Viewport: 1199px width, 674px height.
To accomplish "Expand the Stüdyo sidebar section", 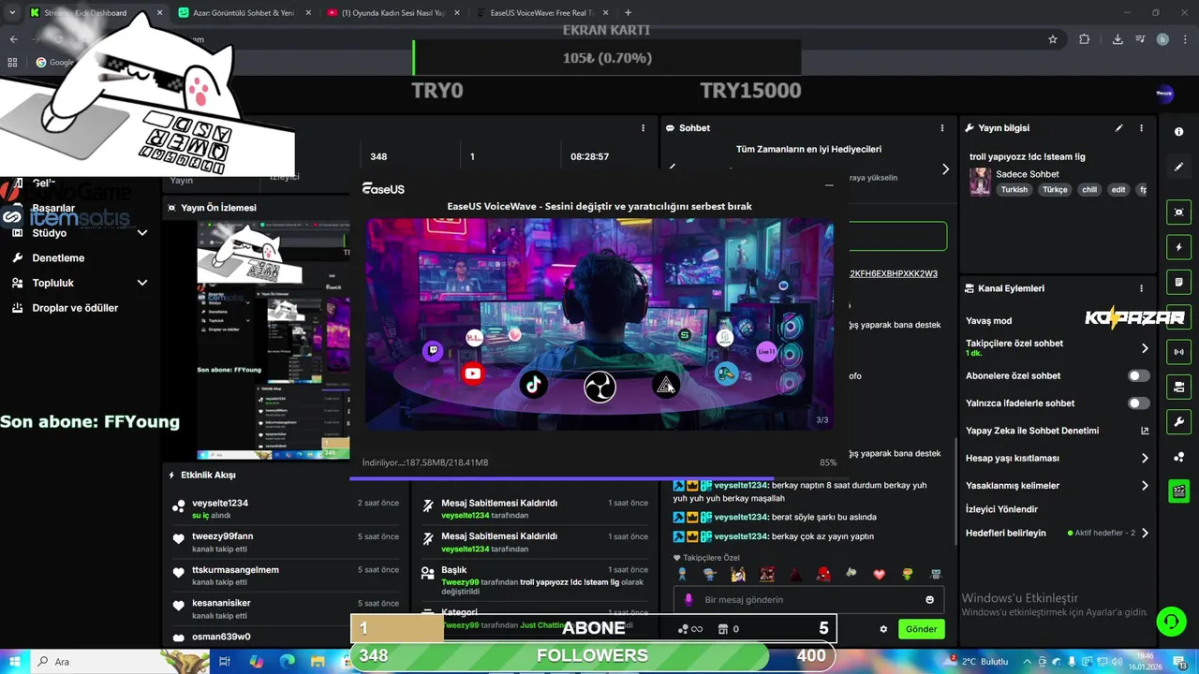I will [142, 233].
